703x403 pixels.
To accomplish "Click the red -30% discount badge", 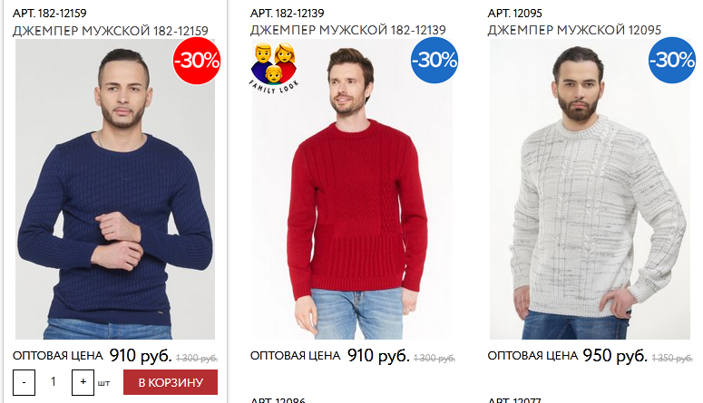I will point(197,61).
